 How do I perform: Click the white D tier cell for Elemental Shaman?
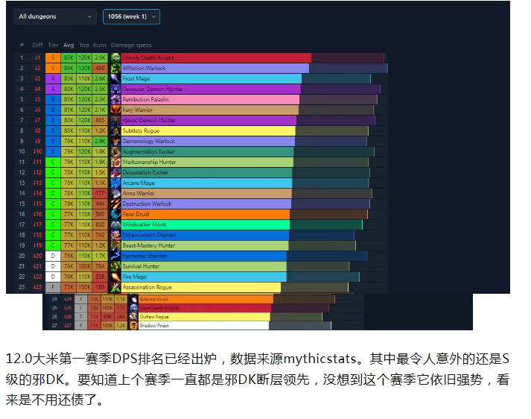coord(53,256)
